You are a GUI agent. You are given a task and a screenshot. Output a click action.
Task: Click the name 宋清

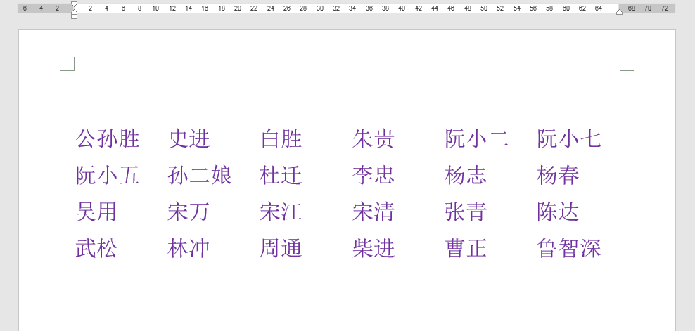click(x=374, y=212)
